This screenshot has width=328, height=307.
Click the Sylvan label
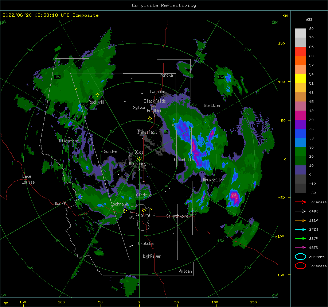click(x=140, y=108)
